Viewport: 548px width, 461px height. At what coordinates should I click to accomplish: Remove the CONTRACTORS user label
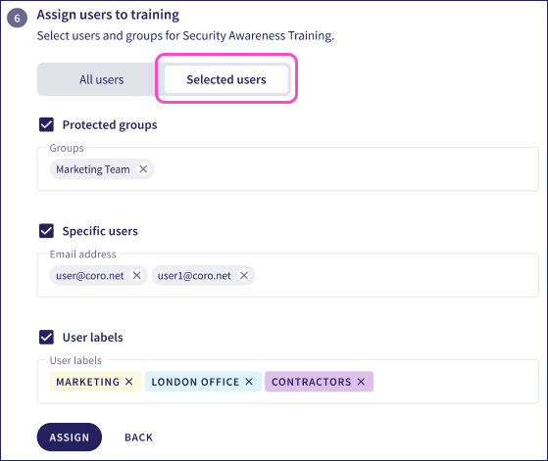coord(361,382)
